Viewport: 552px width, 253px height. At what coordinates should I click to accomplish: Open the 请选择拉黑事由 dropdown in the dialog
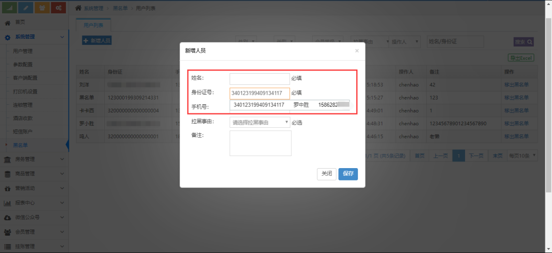pyautogui.click(x=260, y=123)
